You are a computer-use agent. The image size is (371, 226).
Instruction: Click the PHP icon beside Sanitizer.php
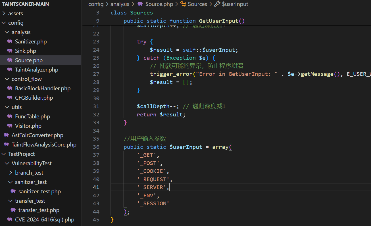pos(10,41)
